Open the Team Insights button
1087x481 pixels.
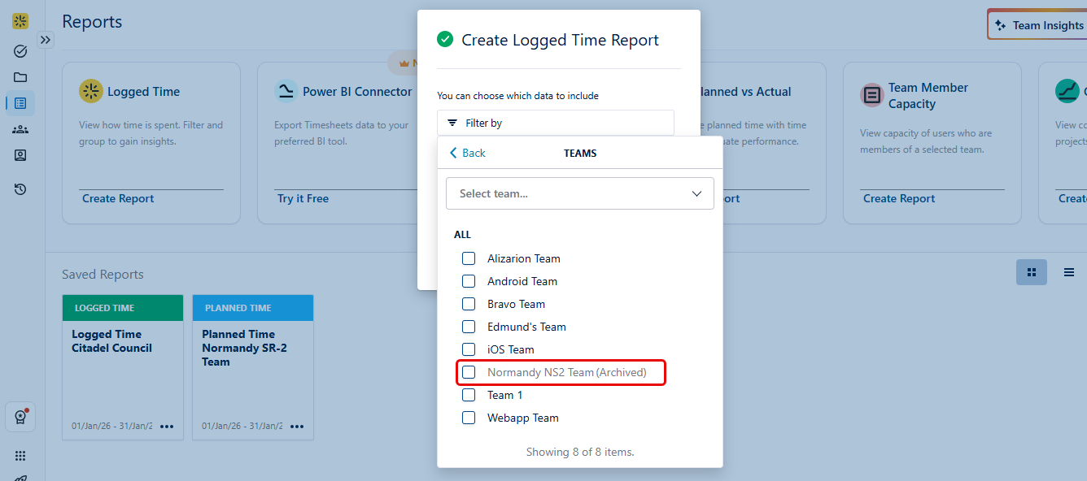1038,25
